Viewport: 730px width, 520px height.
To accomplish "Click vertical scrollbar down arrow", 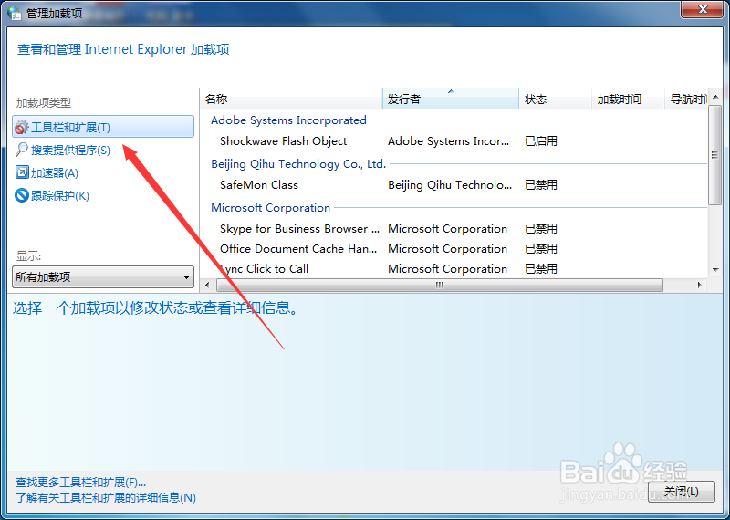I will point(714,269).
